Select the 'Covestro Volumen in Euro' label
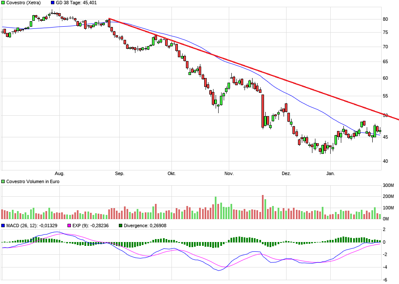This screenshot has width=399, height=284. (x=33, y=181)
